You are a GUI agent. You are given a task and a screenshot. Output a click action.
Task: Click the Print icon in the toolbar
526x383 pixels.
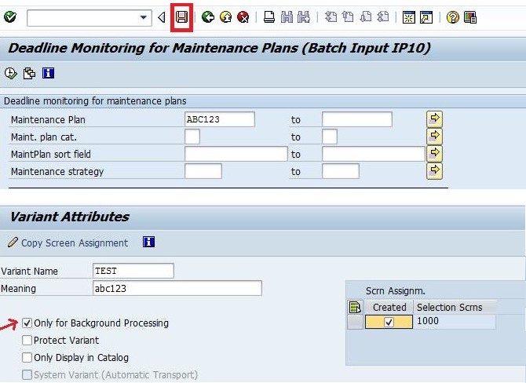pos(269,17)
